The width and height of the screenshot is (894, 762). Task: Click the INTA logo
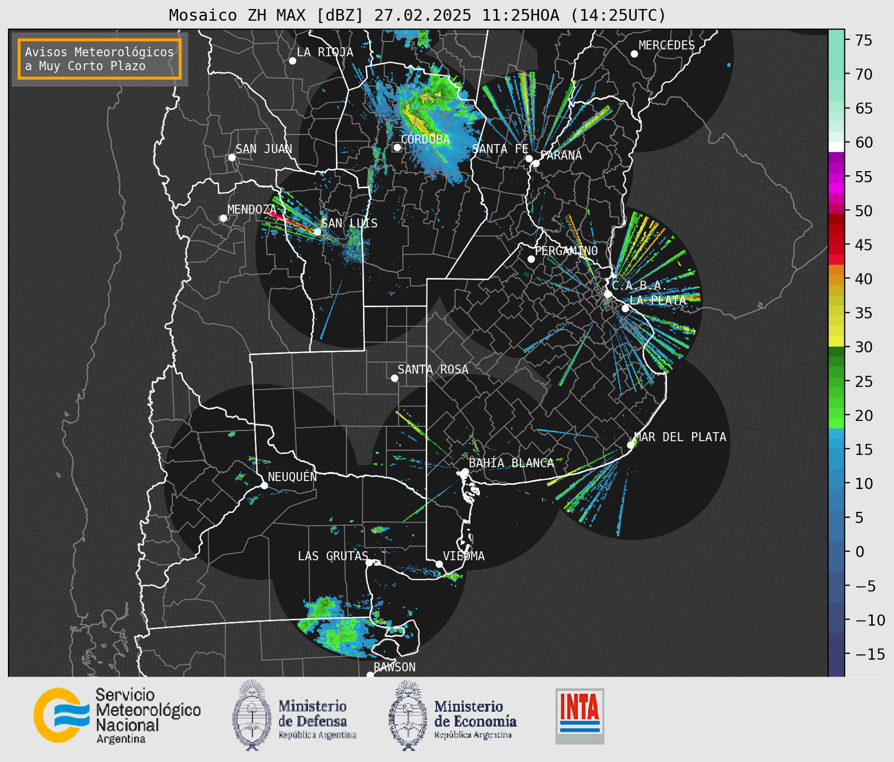click(x=580, y=716)
